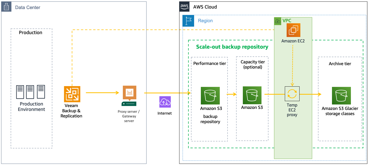
Task: Click the Temp EC2 proxy refresh icon
Action: 292,93
